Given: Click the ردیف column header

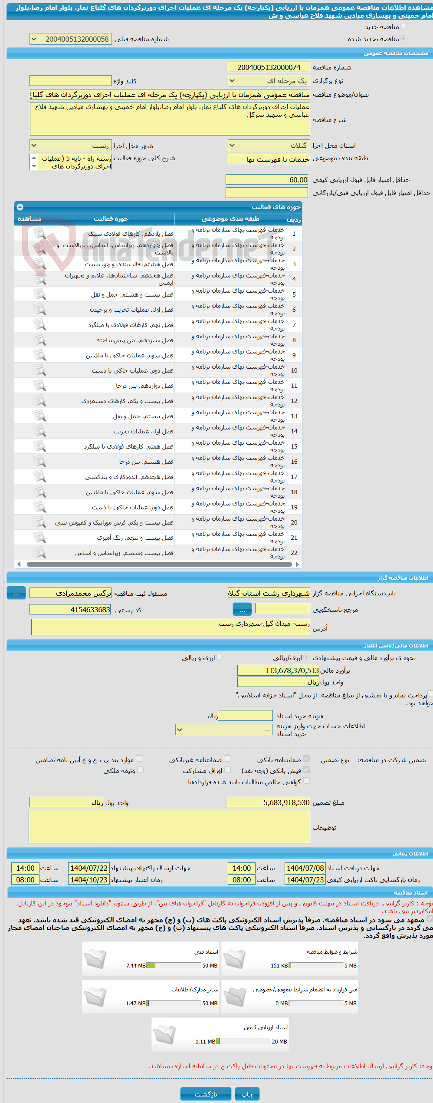Looking at the screenshot, I should pyautogui.click(x=294, y=219).
